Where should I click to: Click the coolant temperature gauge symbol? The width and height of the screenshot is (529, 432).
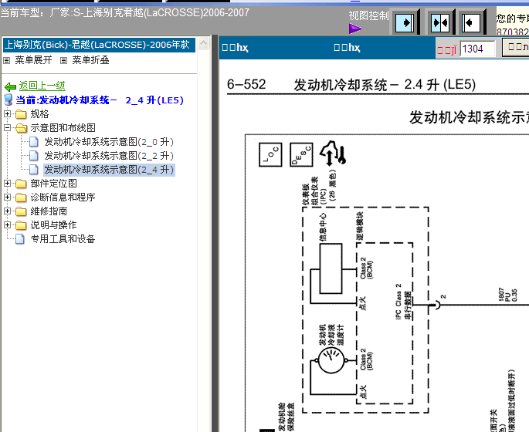click(331, 360)
